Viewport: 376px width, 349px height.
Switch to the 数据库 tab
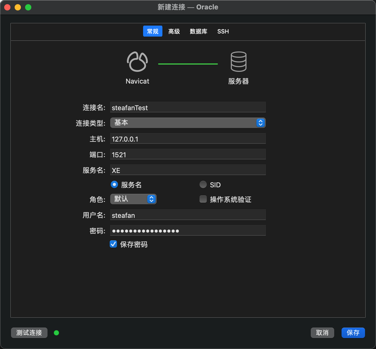click(x=198, y=31)
